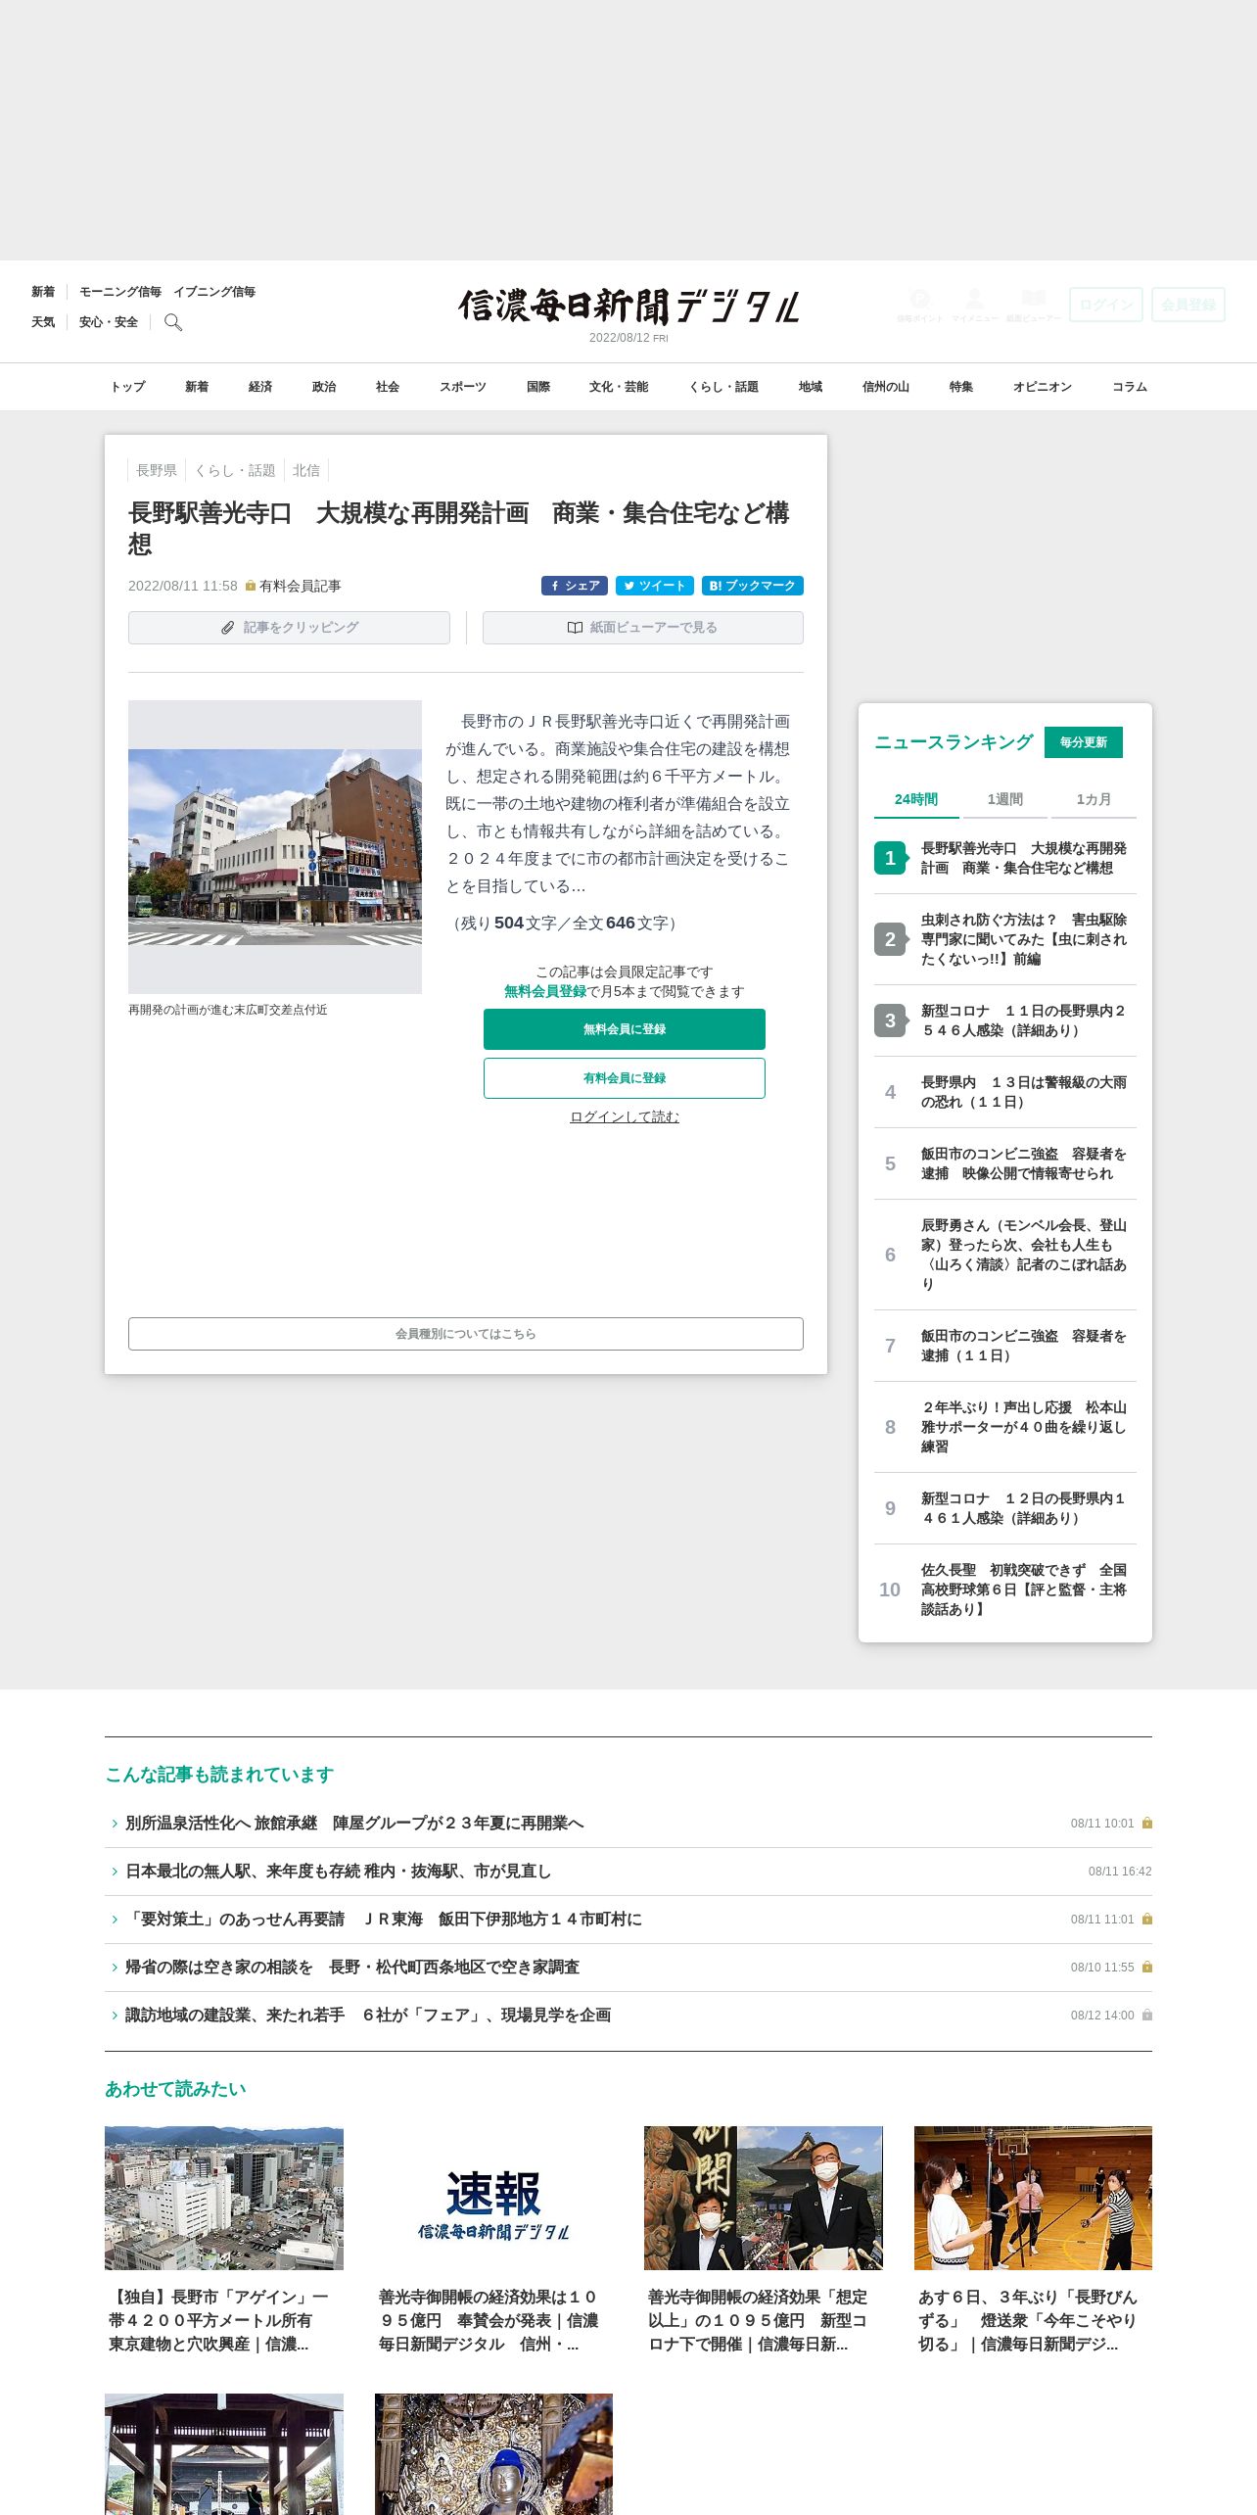
Task: Click the 北信 category tag
Action: point(306,470)
